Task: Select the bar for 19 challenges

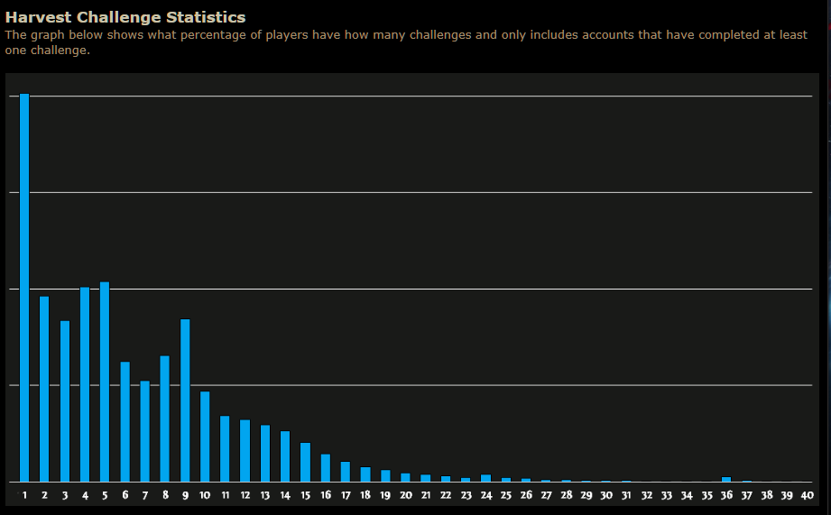Action: (385, 476)
